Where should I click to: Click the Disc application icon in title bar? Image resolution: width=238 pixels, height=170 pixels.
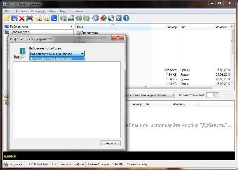click(x=5, y=4)
